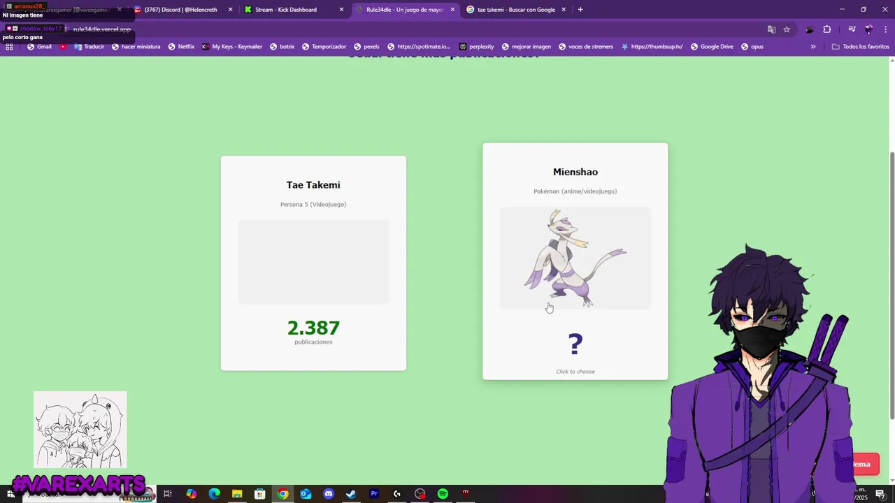Open the perplexity bookmark
The image size is (895, 503).
coord(476,47)
